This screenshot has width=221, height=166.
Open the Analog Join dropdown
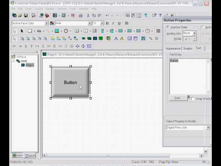coord(195,33)
